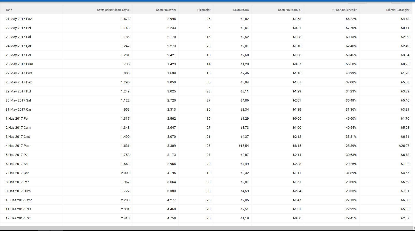Click the horizontal scrollbar at the bottom
This screenshot has height=231, width=415.
coord(206,228)
